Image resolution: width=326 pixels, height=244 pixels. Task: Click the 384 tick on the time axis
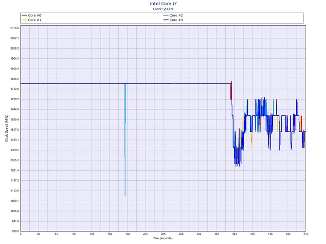pos(235,234)
